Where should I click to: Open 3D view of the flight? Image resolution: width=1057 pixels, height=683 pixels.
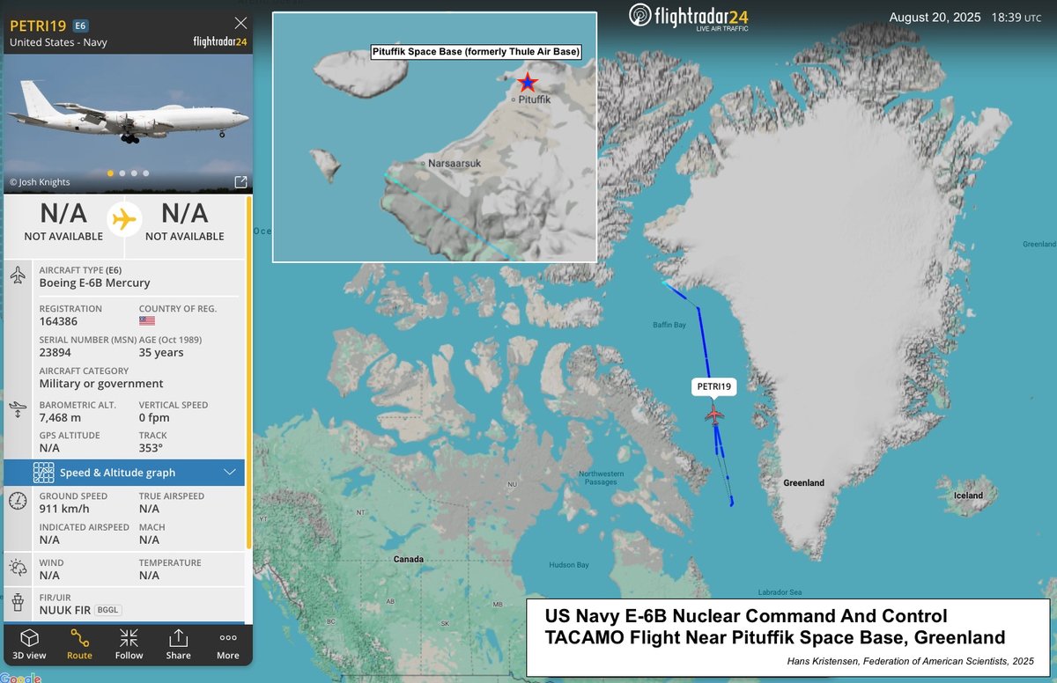click(x=29, y=644)
